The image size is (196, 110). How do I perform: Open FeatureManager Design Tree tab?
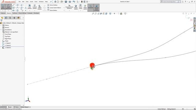(x=2, y=18)
